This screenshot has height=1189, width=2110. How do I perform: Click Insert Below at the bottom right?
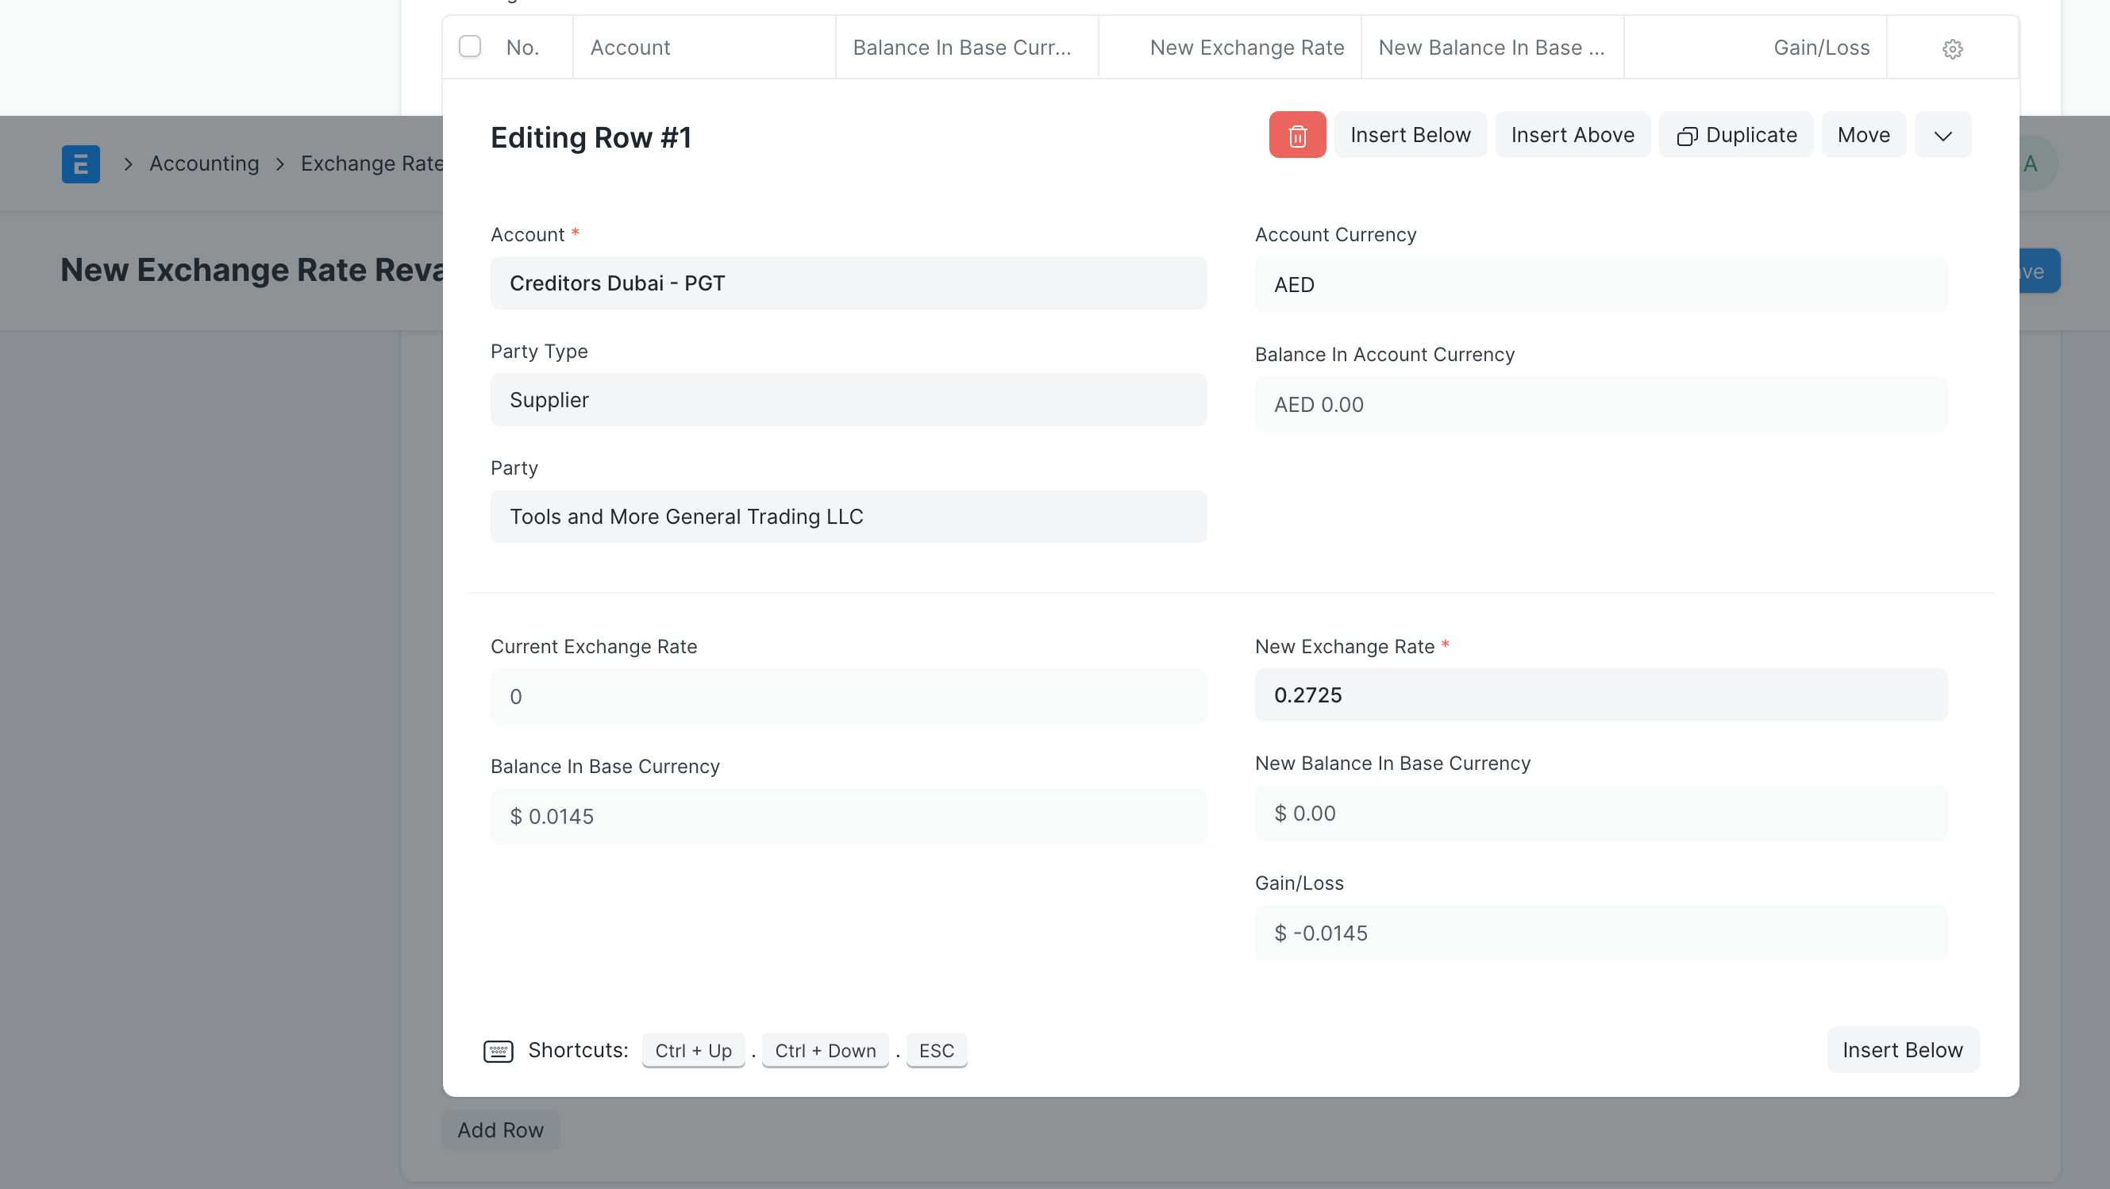click(1902, 1050)
